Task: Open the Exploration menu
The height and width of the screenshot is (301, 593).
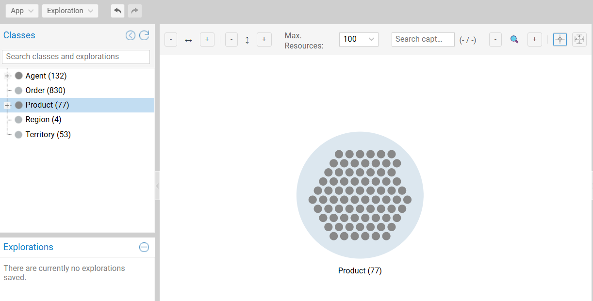Action: (70, 11)
